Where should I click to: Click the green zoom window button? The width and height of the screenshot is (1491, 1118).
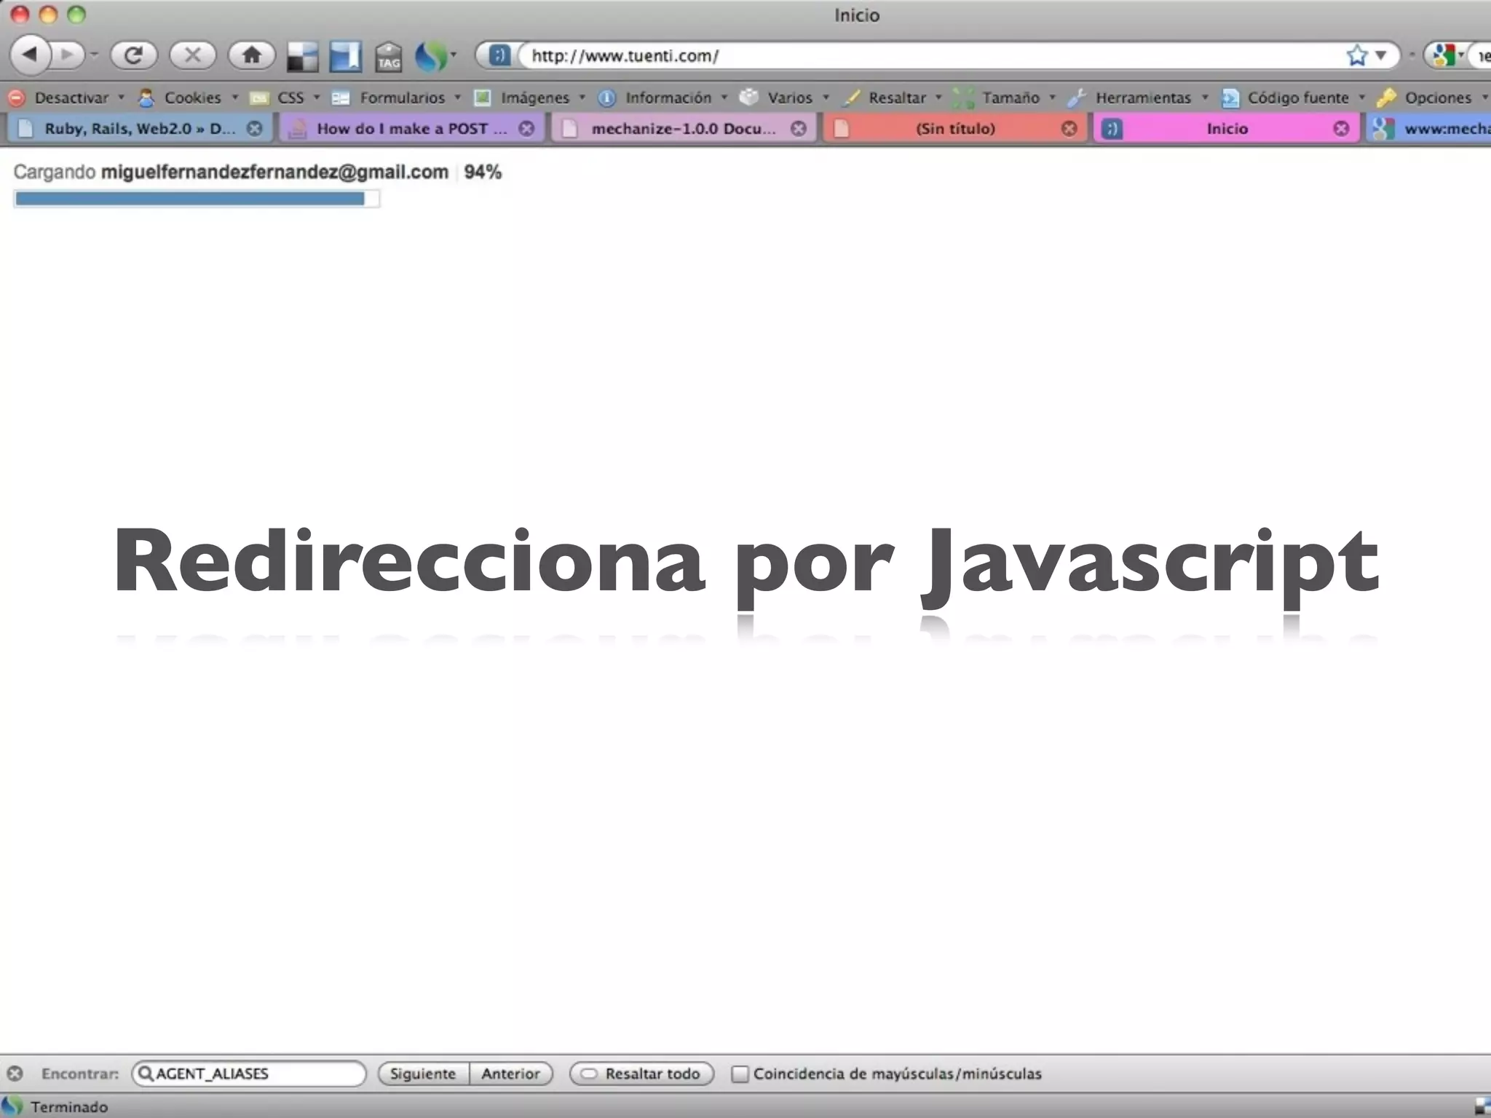pyautogui.click(x=76, y=15)
